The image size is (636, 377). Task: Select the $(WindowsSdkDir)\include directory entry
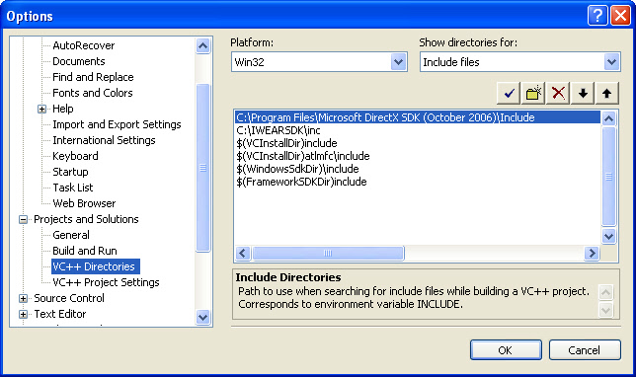coord(297,169)
